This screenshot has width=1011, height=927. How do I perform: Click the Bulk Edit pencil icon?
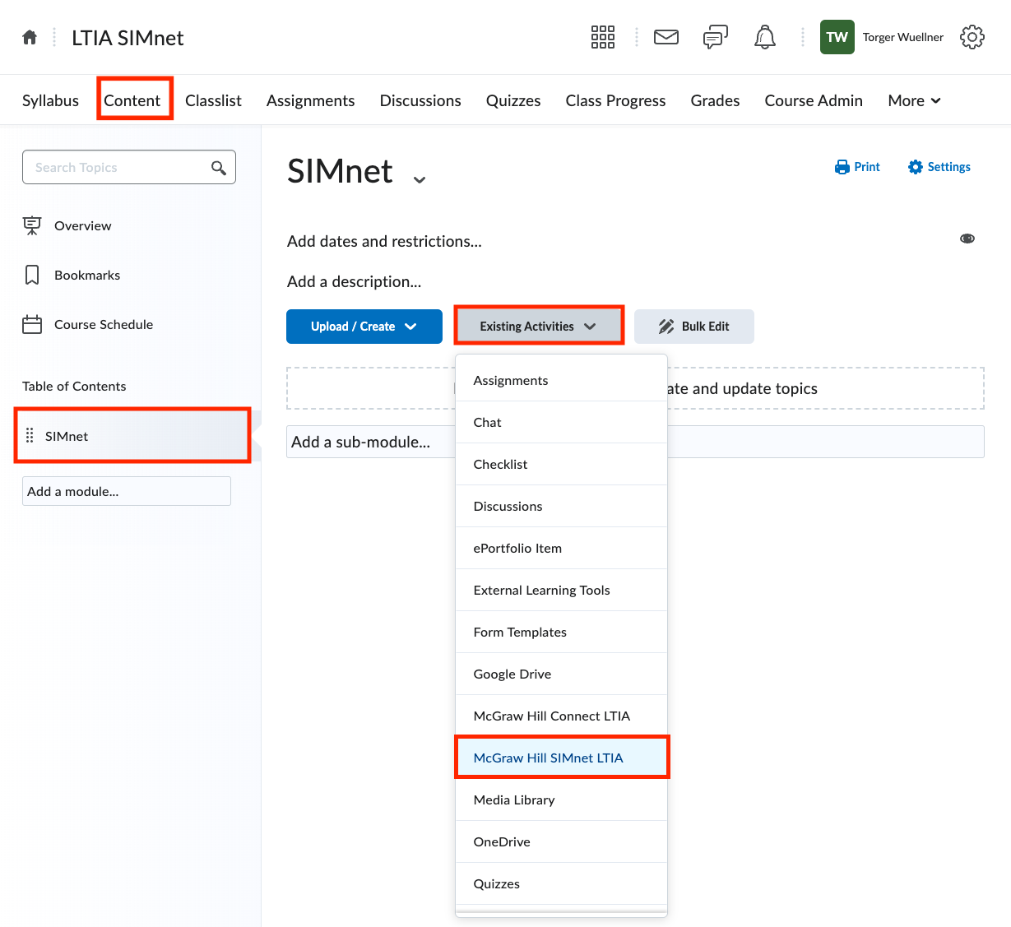666,327
